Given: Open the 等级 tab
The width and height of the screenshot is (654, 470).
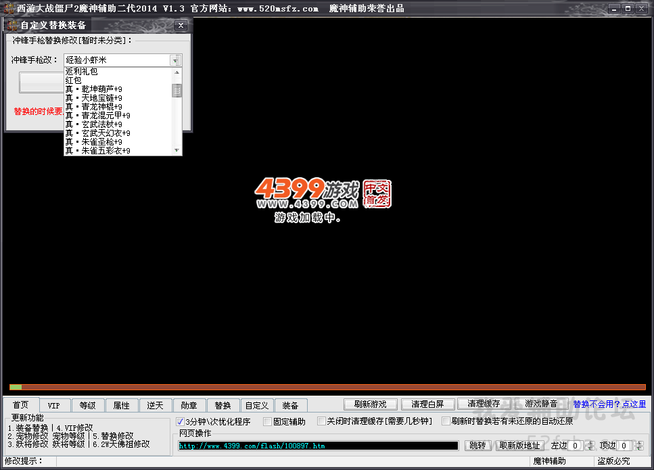Looking at the screenshot, I should [88, 405].
